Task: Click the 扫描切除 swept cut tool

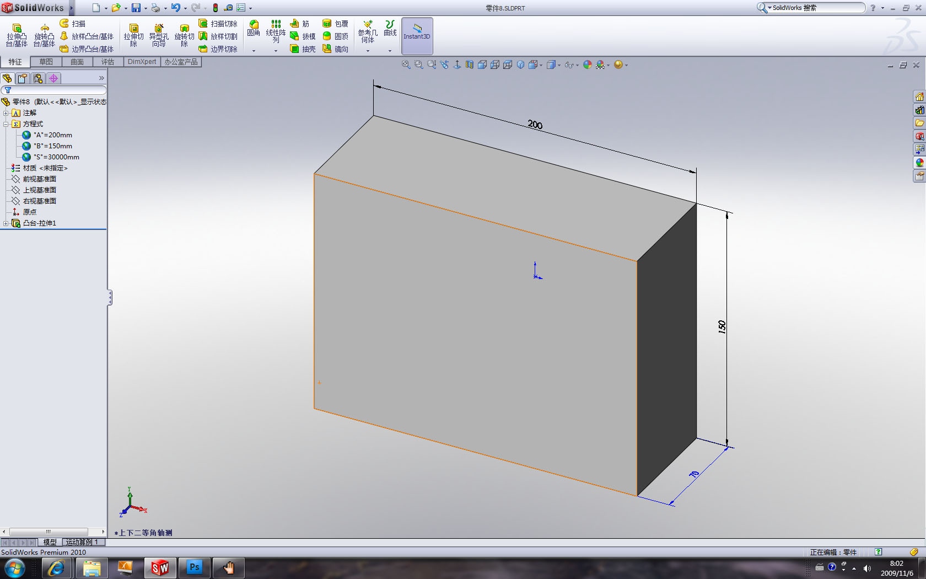Action: (x=218, y=24)
